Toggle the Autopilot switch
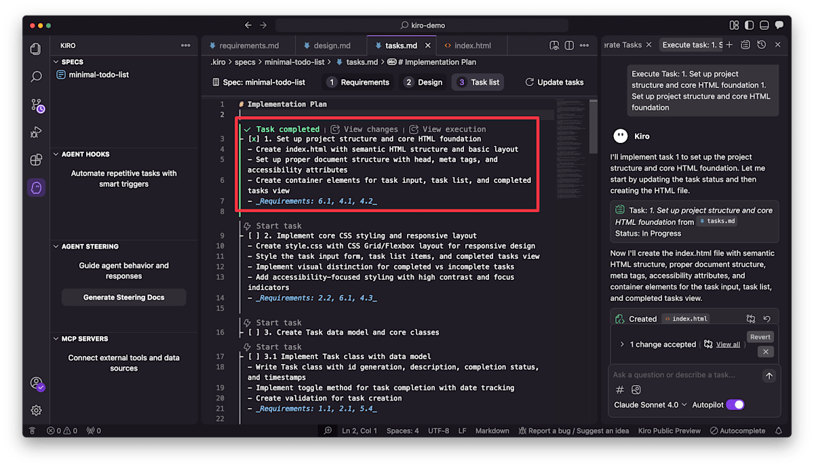 (x=735, y=405)
